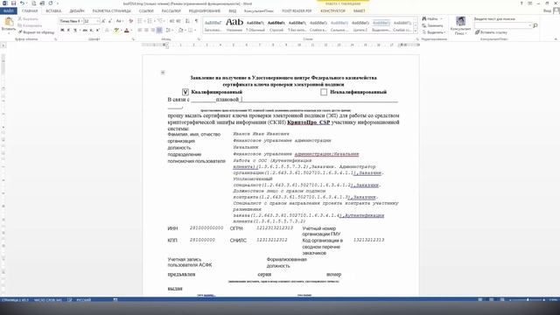
Task: Click Copy (Копировать) in clipboard group
Action: click(30, 25)
